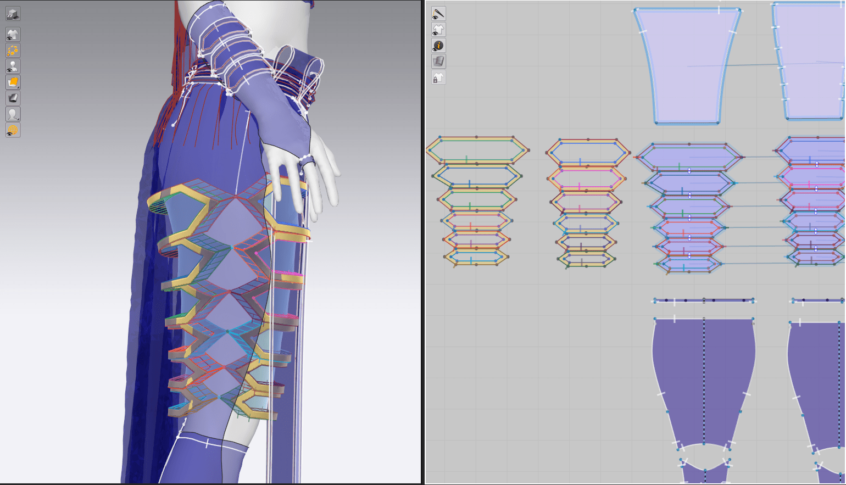Click the T-shirt show pattern icon in 2D toolbar
The width and height of the screenshot is (846, 485).
pos(438,30)
